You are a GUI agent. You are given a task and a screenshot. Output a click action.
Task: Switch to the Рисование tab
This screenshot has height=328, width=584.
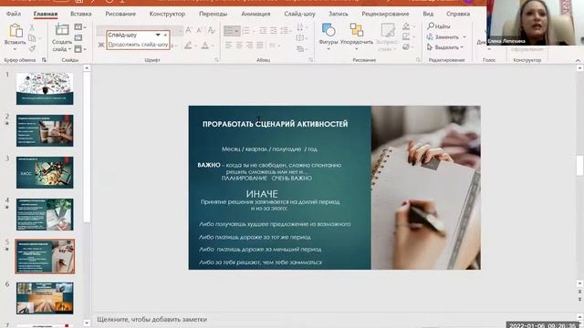pyautogui.click(x=120, y=14)
